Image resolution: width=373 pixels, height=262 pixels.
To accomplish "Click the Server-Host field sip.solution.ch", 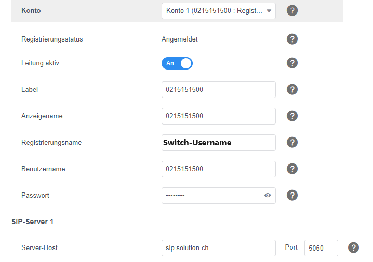I will [219, 248].
